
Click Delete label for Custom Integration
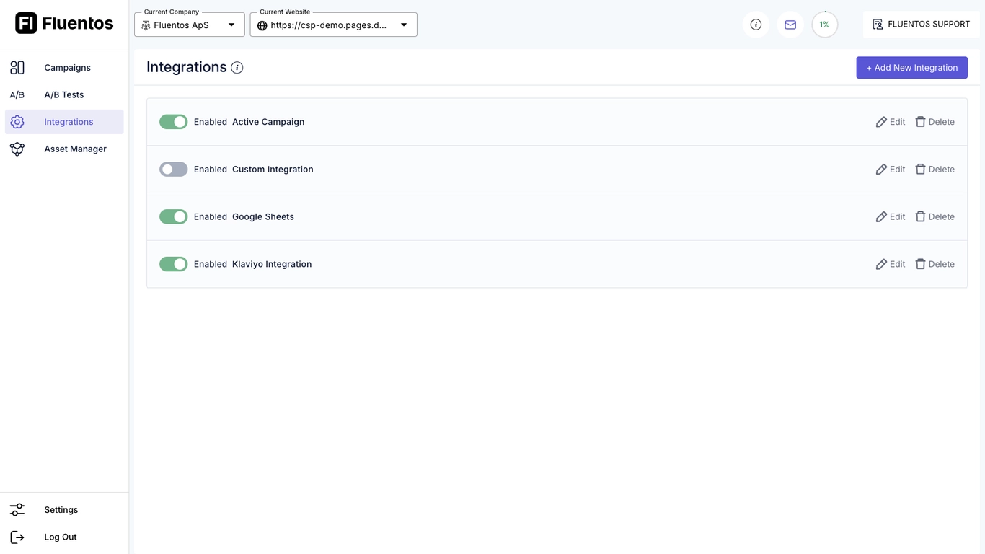942,170
